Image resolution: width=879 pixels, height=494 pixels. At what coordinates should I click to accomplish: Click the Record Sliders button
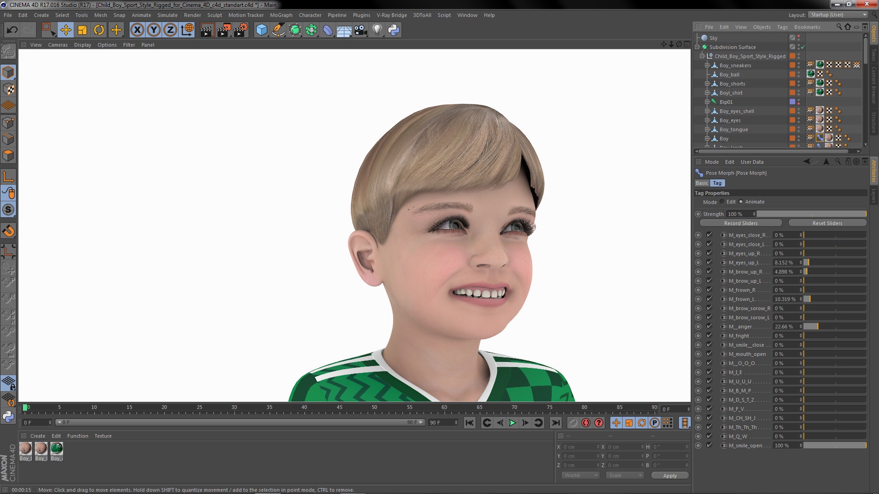tap(741, 223)
